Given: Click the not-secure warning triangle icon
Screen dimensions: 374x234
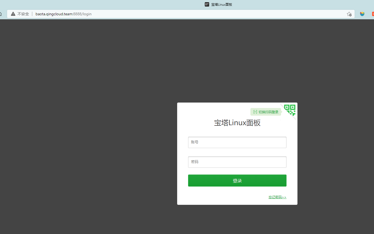Looking at the screenshot, I should 13,14.
